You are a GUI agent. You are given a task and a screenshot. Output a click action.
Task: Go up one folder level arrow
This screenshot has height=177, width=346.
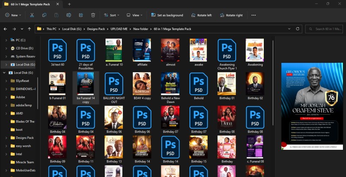(29, 29)
